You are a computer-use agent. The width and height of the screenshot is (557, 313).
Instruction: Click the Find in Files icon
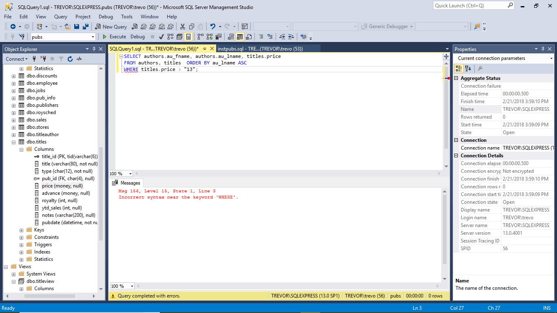[x=477, y=26]
